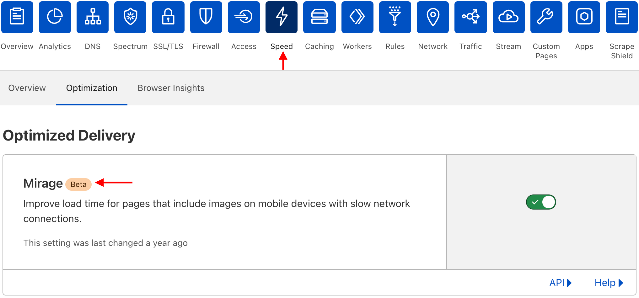Open SSL/TLS padlock icon

pos(168,17)
